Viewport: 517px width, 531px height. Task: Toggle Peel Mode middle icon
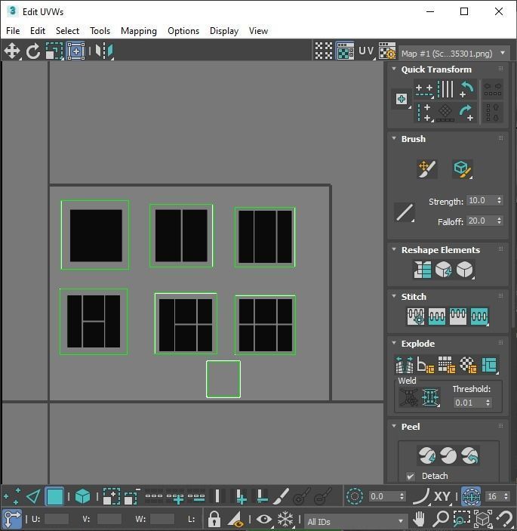[x=448, y=455]
